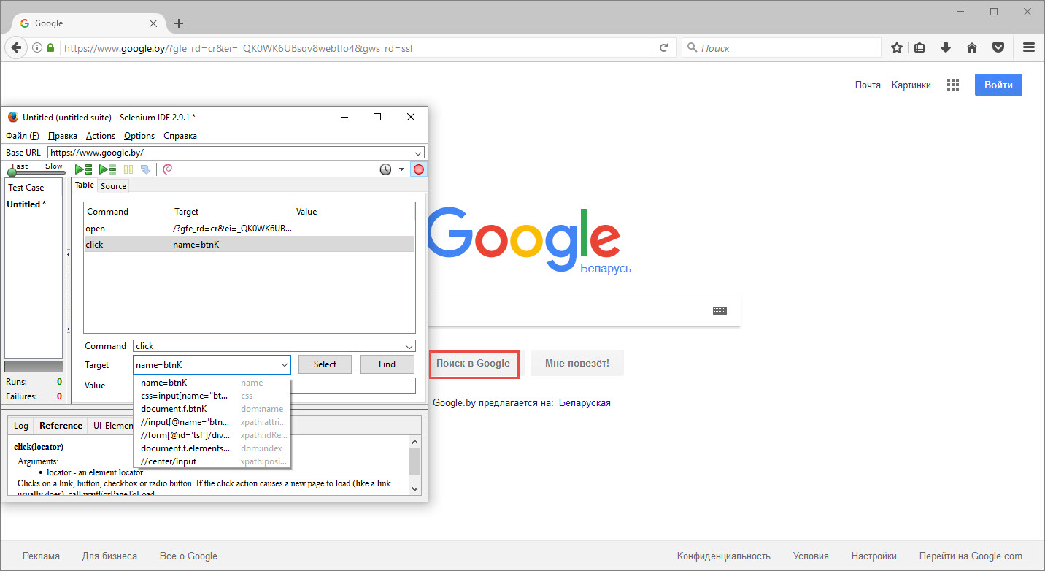Select the Reference tab in bottom pane
Screen dimensions: 1045x571
(x=61, y=426)
